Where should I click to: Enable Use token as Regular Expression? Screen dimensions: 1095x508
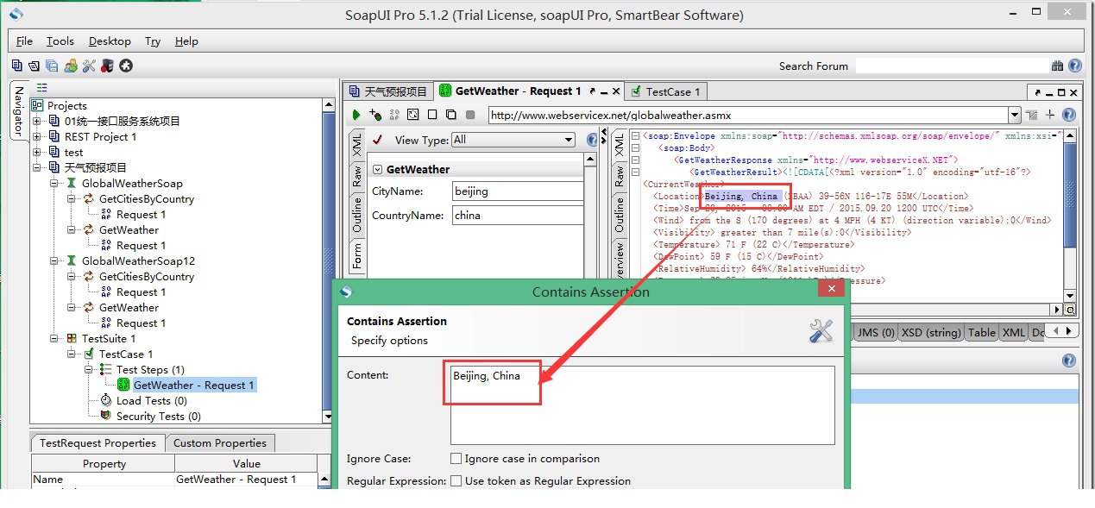pos(456,481)
